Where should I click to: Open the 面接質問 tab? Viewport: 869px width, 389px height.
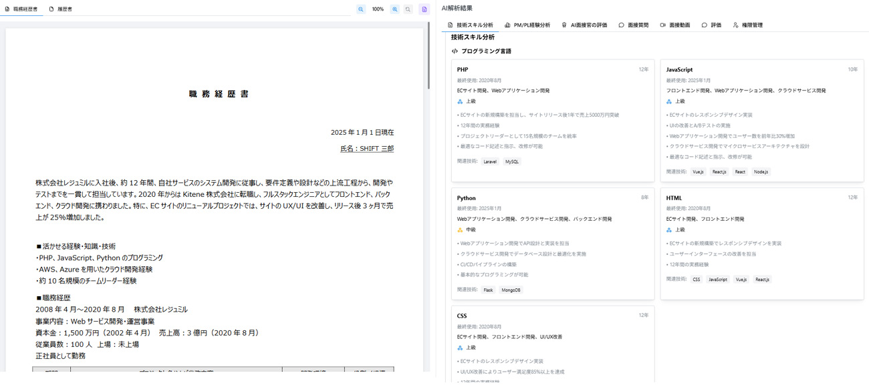point(633,25)
